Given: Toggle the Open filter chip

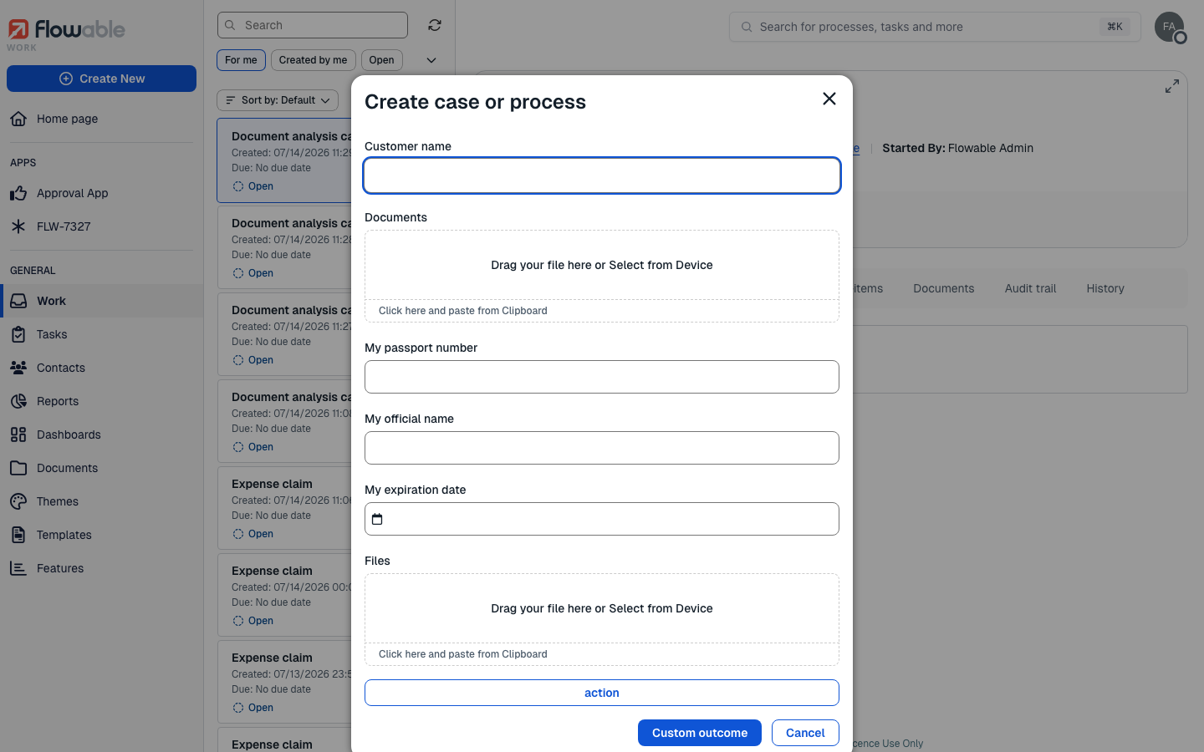Looking at the screenshot, I should pos(382,60).
